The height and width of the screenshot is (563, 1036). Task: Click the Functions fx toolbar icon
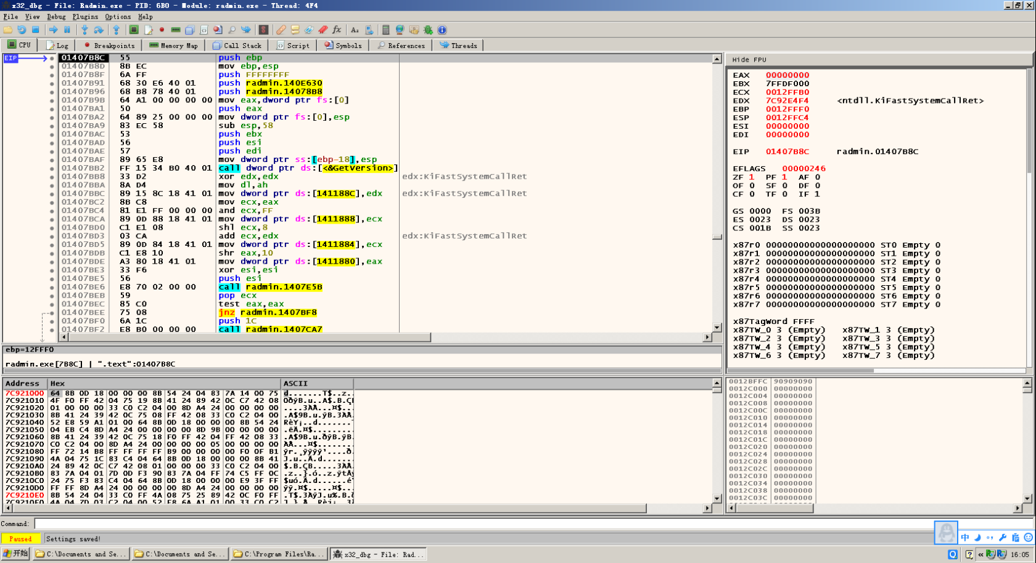(337, 30)
